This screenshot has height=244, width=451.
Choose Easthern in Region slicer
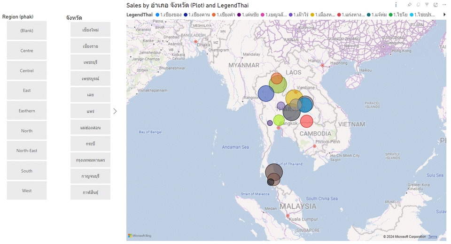(x=27, y=111)
